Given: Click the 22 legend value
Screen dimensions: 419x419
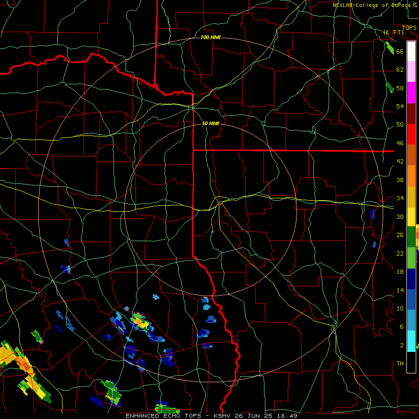Looking at the screenshot, I should [400, 253].
